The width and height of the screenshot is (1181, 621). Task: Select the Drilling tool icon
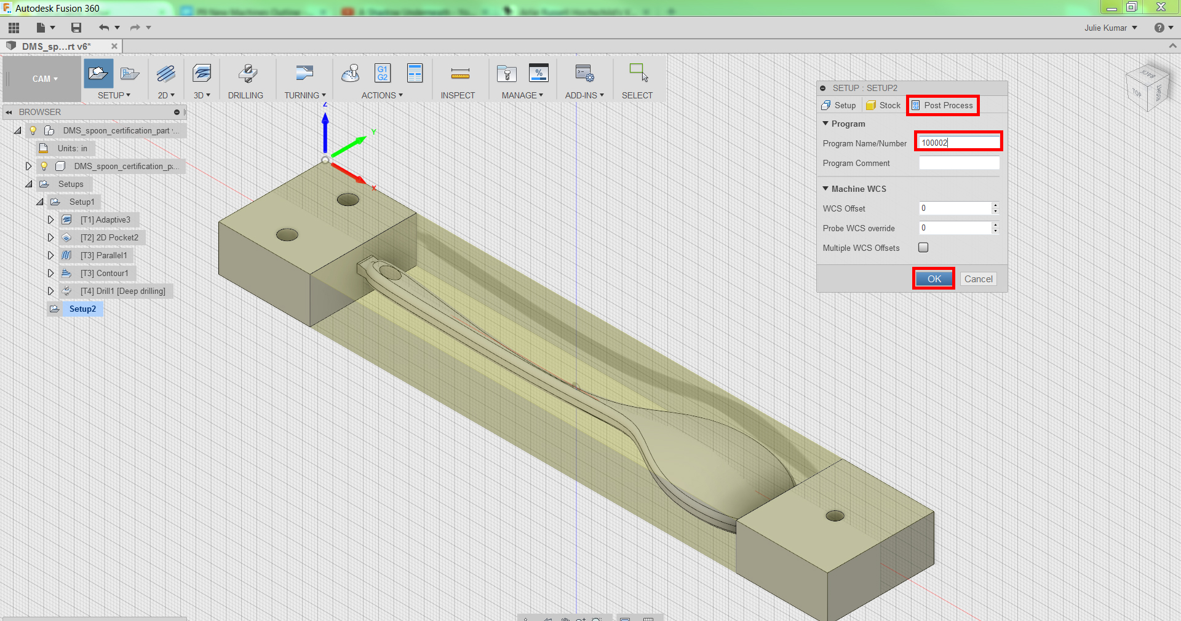pos(247,74)
